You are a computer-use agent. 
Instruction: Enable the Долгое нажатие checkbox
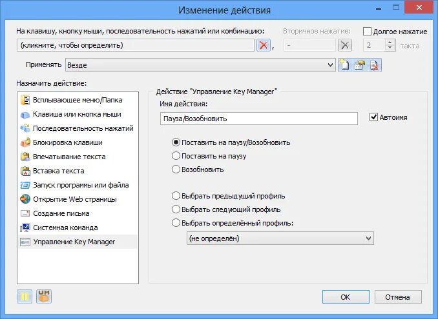(367, 31)
